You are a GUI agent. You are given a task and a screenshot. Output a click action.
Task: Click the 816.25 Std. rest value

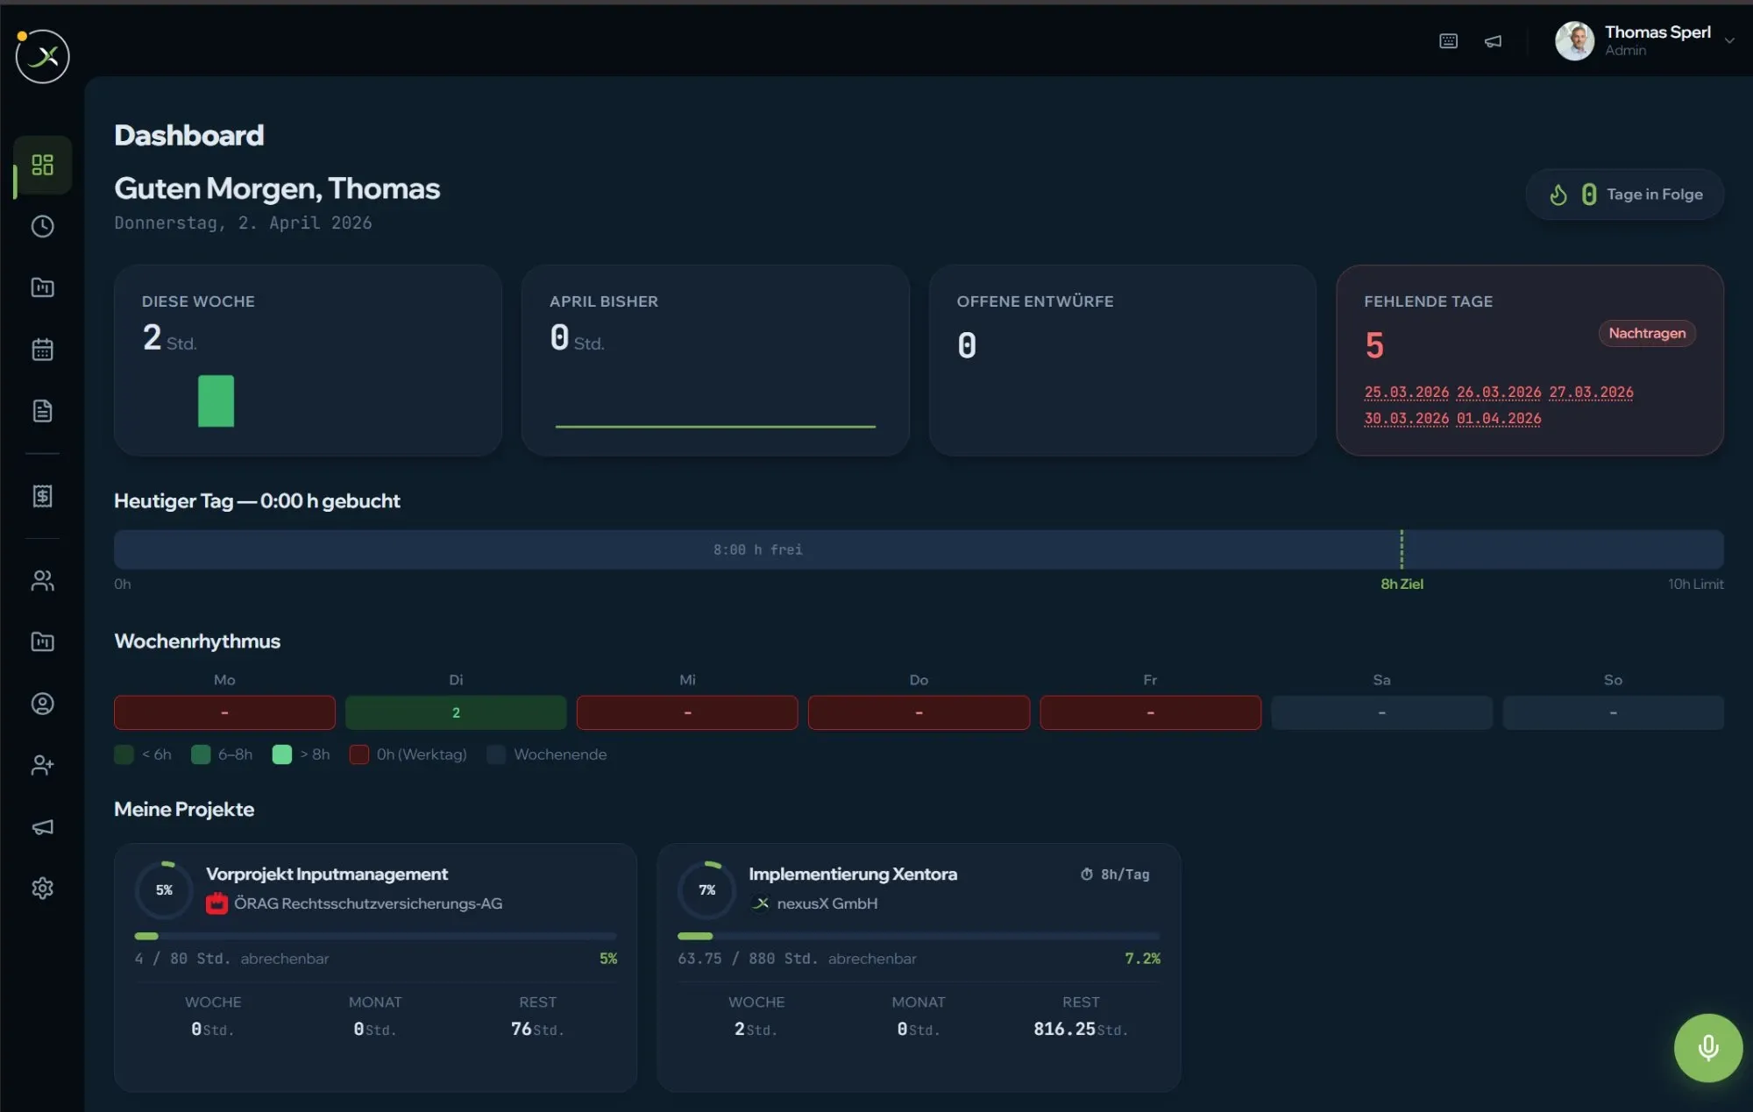[x=1080, y=1030]
